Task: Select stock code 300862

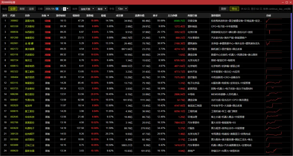Action: pyautogui.click(x=14, y=21)
